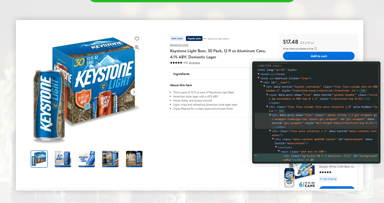Expand the global-header span node
Viewport: 384px width, 203px height.
coord(267,95)
